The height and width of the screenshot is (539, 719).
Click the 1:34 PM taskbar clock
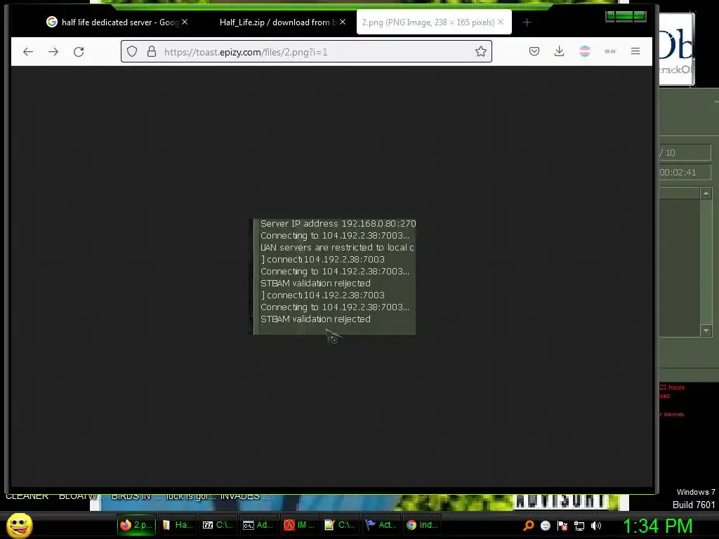(657, 526)
